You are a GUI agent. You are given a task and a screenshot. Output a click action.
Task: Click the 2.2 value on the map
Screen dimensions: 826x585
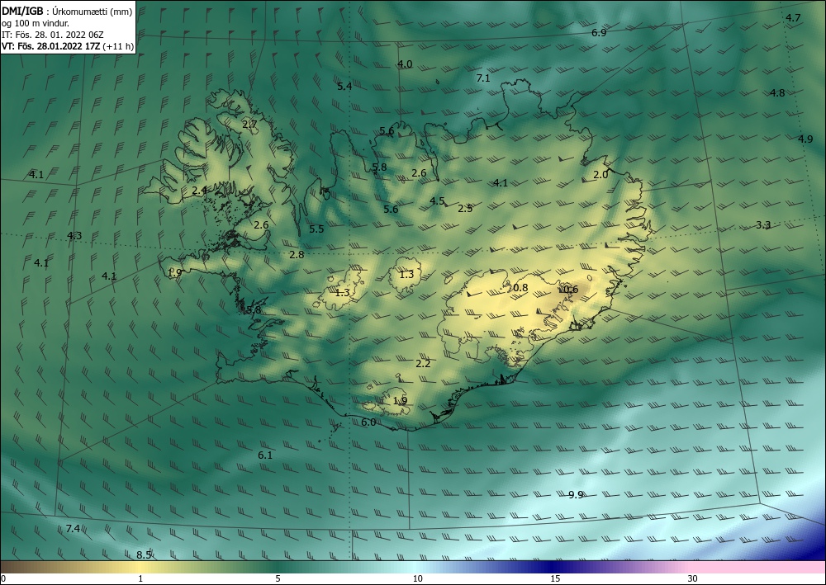pyautogui.click(x=423, y=364)
